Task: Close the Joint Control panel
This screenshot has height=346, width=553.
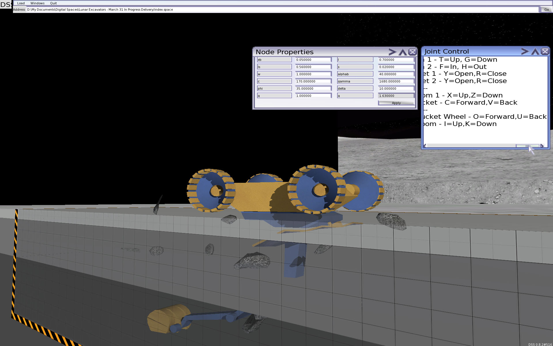Action: 545,51
